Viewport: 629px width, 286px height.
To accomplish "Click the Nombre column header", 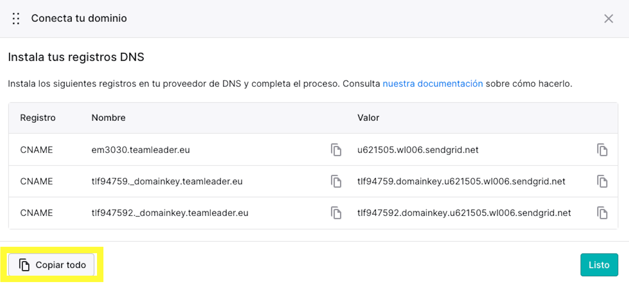I will click(x=108, y=118).
